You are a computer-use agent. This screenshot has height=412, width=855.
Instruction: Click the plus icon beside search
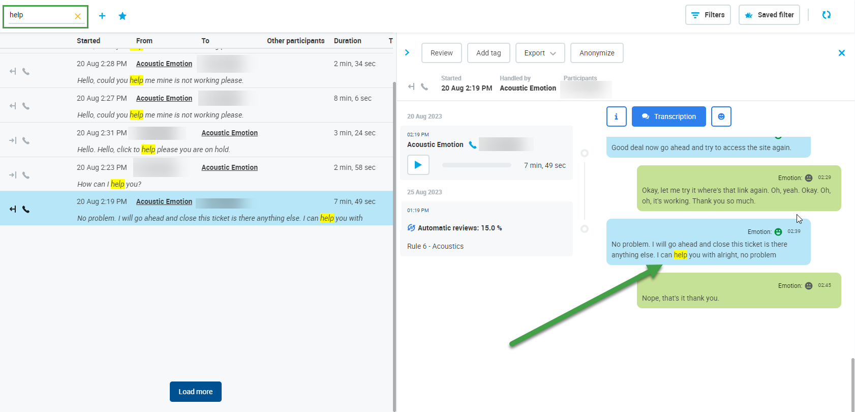(x=102, y=16)
